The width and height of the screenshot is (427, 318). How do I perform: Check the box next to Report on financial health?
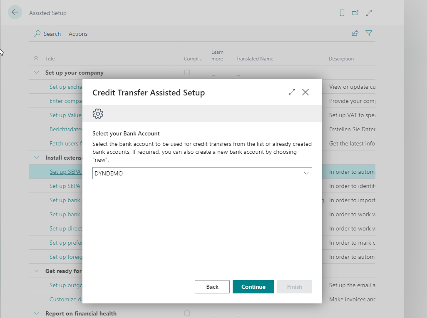(x=187, y=313)
